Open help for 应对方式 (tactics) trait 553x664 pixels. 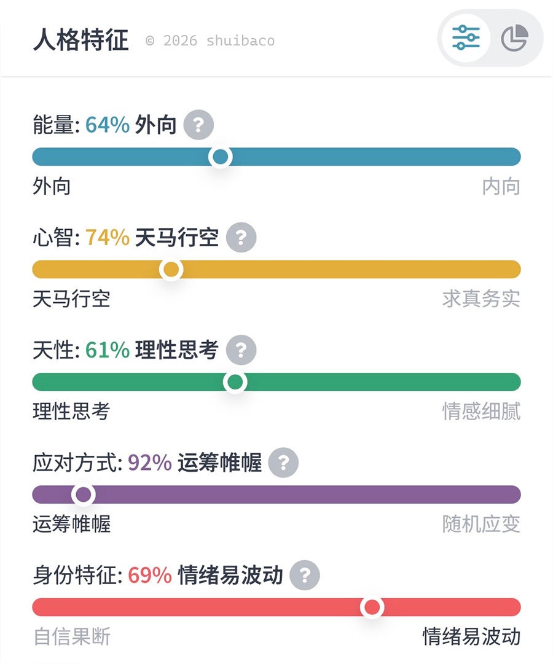[x=283, y=463]
